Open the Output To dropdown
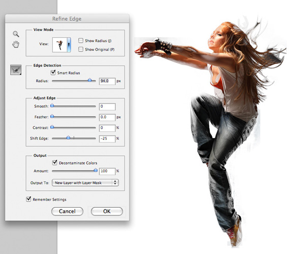Viewport: 305px width, 254px height. pos(85,182)
